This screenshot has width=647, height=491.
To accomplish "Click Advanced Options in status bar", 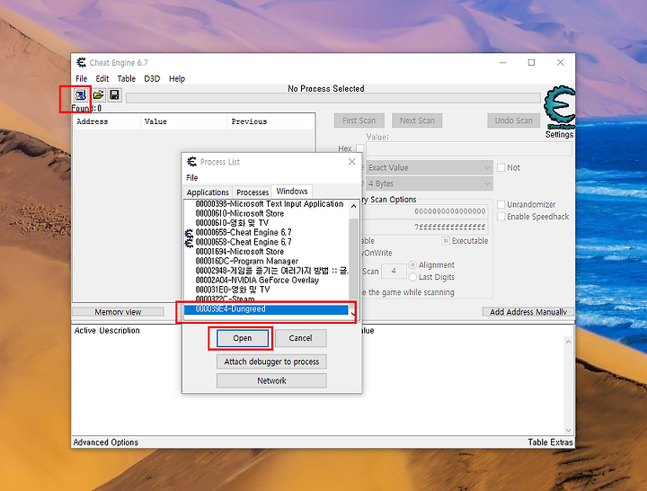I will pyautogui.click(x=106, y=442).
